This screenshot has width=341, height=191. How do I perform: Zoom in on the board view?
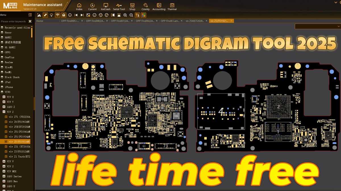(x=125, y=15)
